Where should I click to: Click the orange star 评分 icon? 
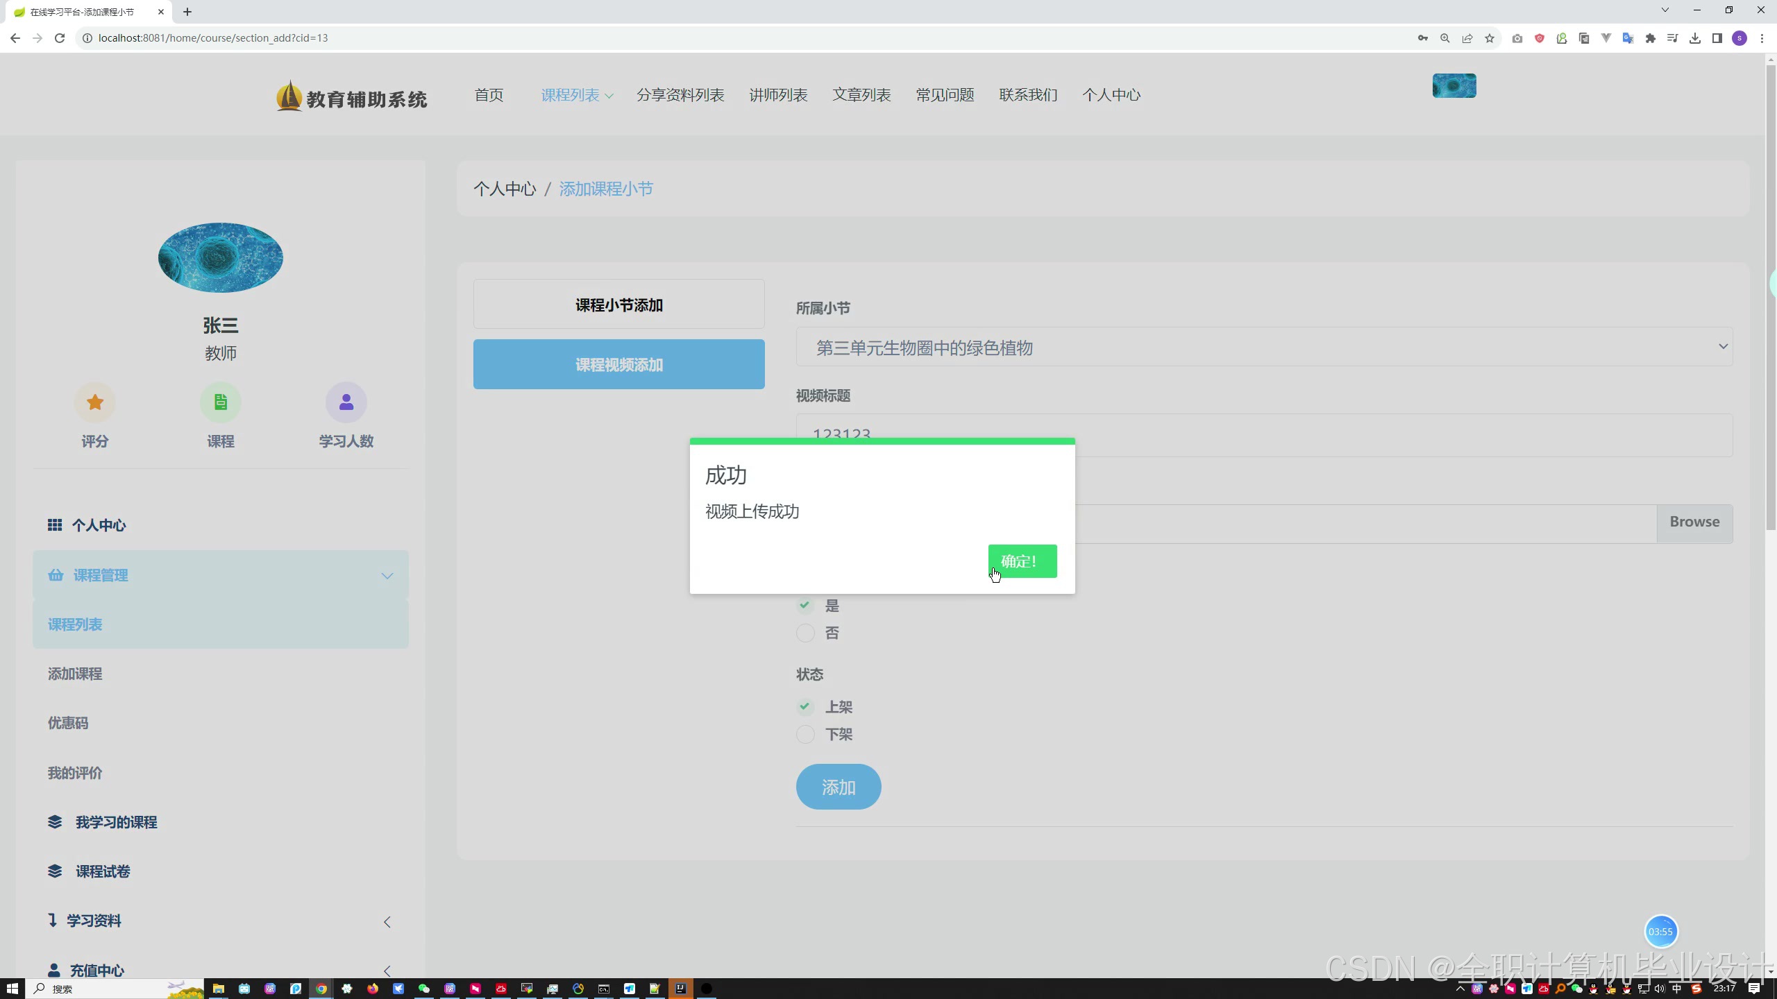[95, 402]
